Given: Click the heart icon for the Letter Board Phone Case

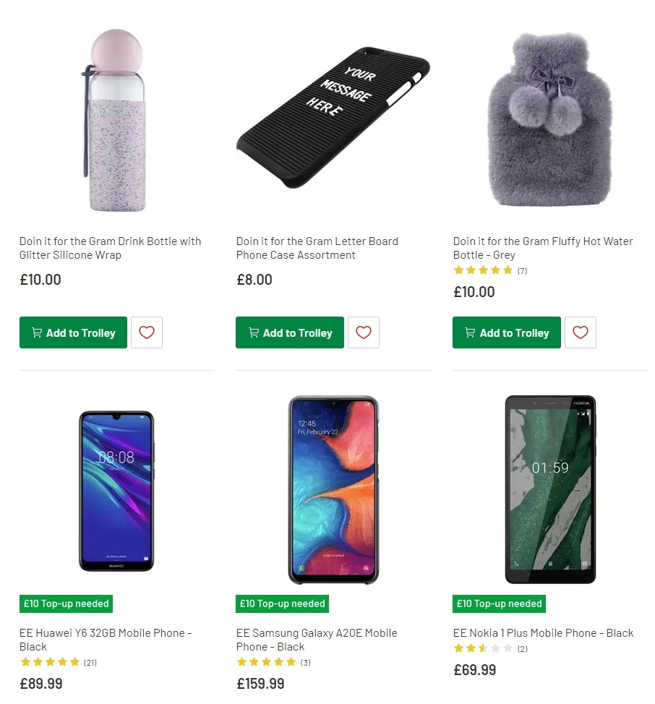Looking at the screenshot, I should tap(364, 332).
